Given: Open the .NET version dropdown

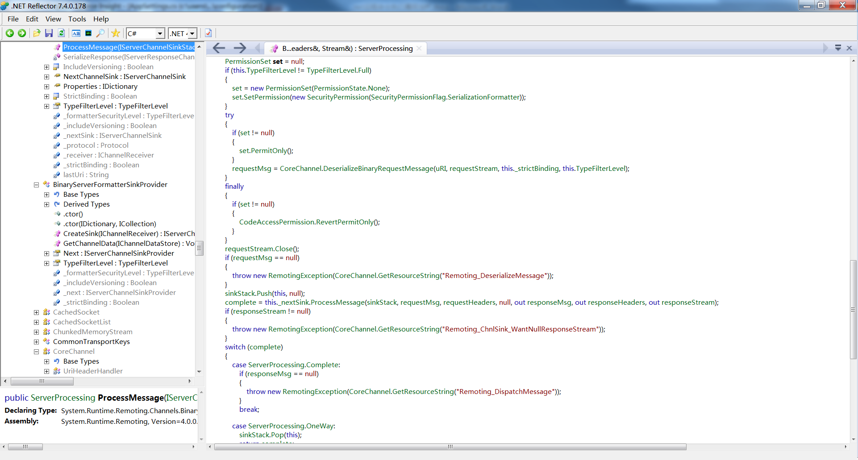Looking at the screenshot, I should tap(183, 33).
